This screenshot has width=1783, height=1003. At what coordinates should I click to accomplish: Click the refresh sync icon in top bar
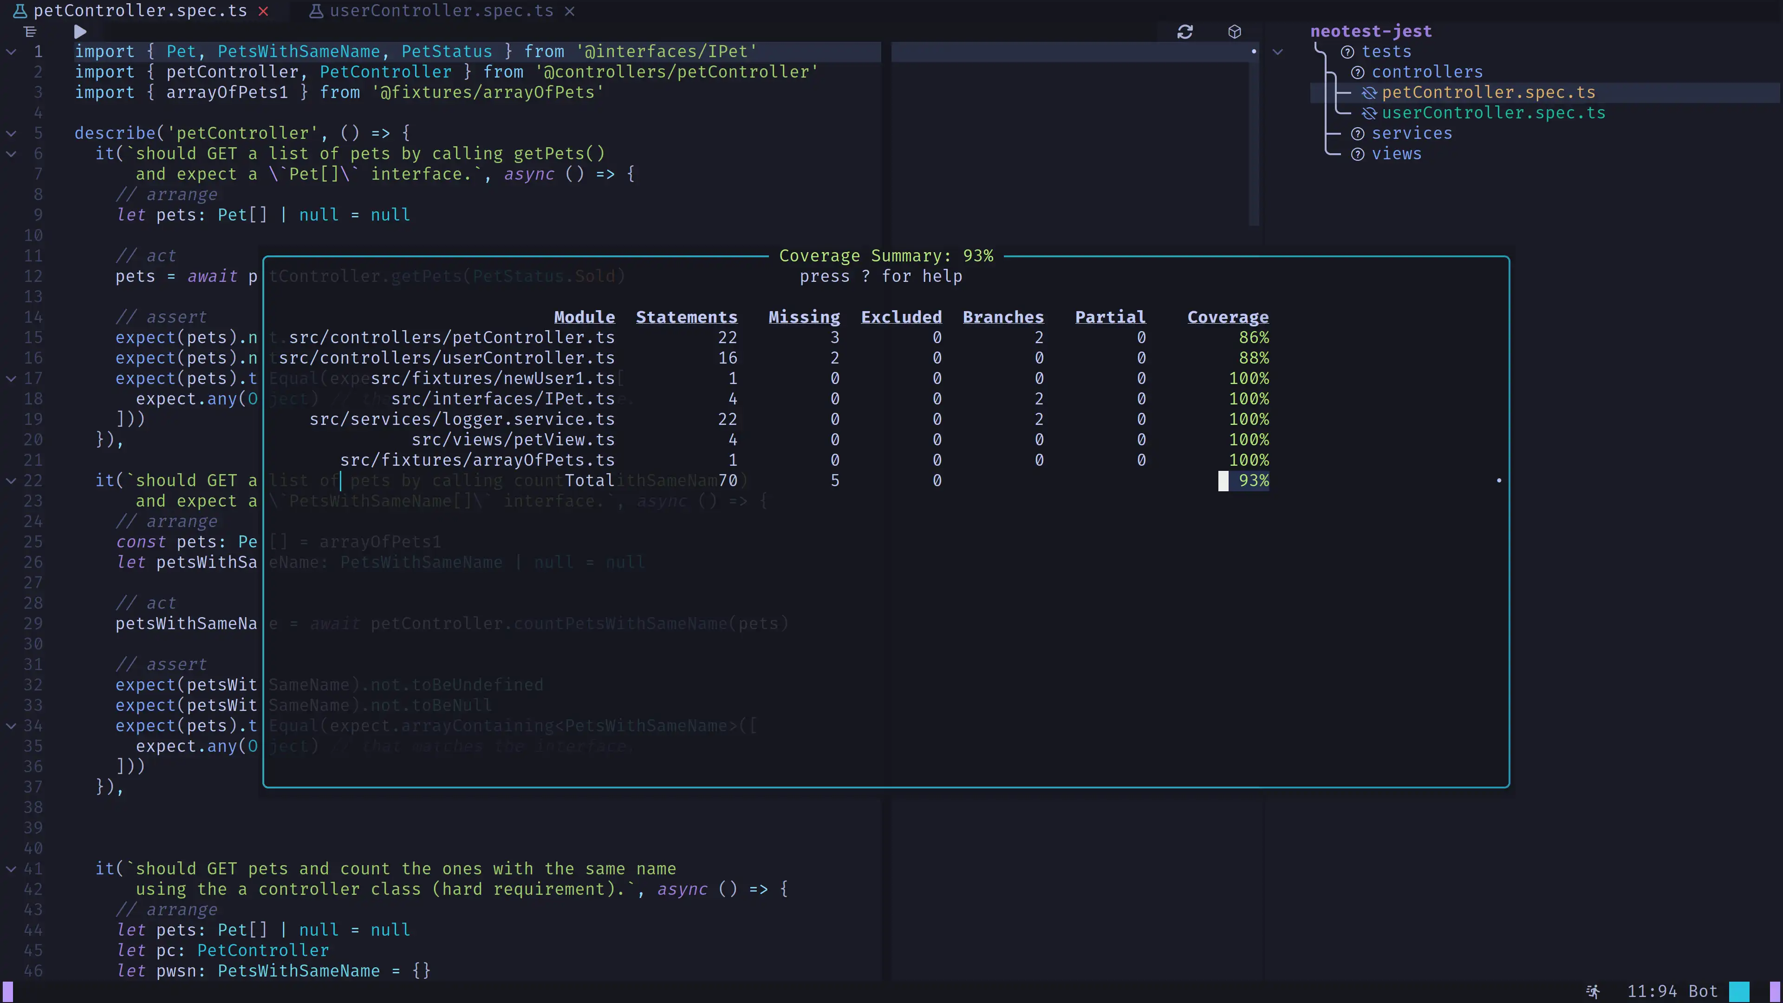tap(1185, 32)
